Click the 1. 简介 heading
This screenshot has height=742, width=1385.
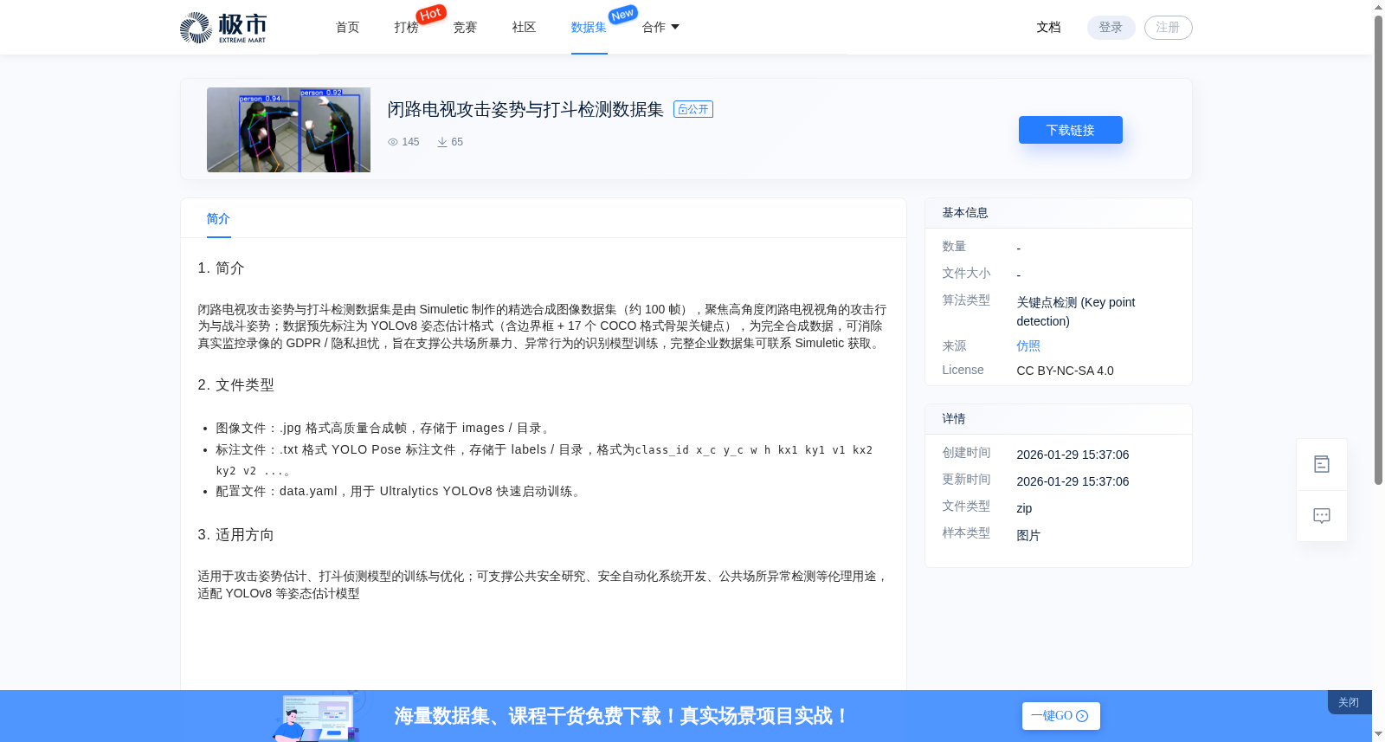(221, 268)
